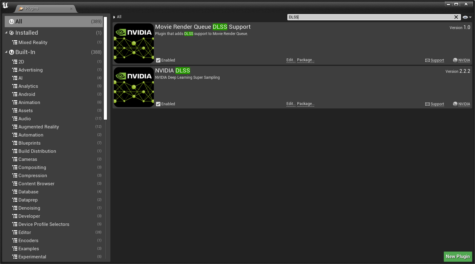475x264 pixels.
Task: Switch to the Plugins tab
Action: pos(45,8)
